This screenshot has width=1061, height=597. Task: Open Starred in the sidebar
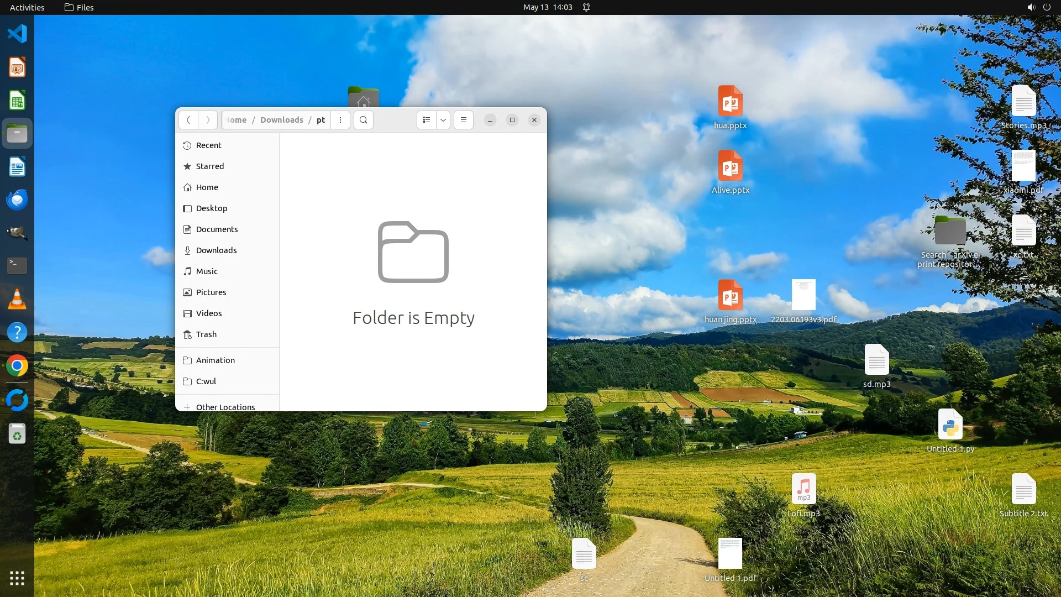(x=209, y=166)
